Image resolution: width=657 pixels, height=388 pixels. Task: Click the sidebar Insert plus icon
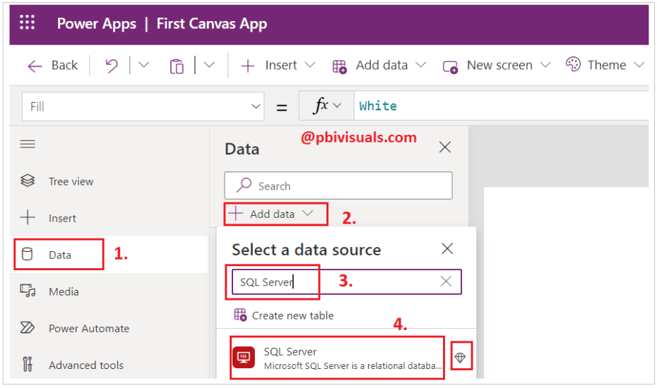pos(28,218)
